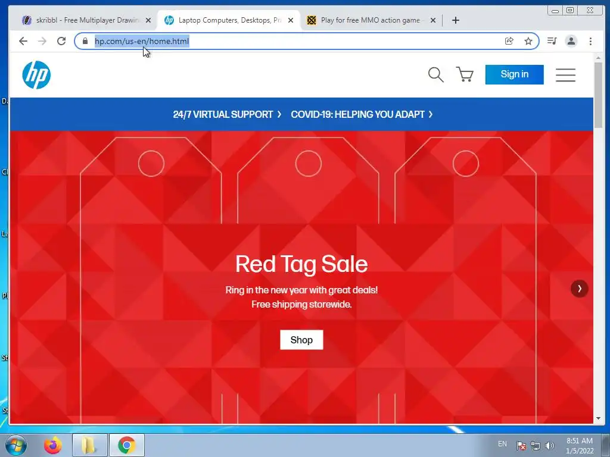Click the Red Tag Sale heading
610x457 pixels.
pyautogui.click(x=301, y=264)
